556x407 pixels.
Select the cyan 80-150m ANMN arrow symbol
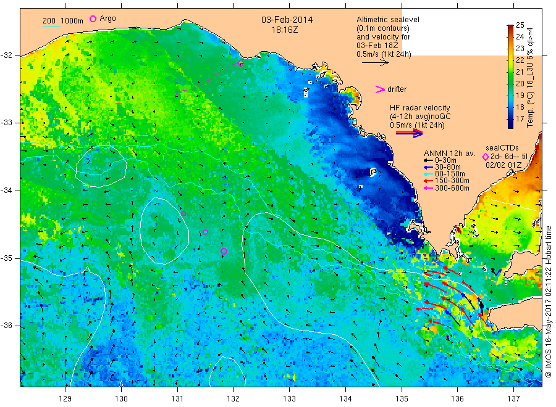[428, 174]
